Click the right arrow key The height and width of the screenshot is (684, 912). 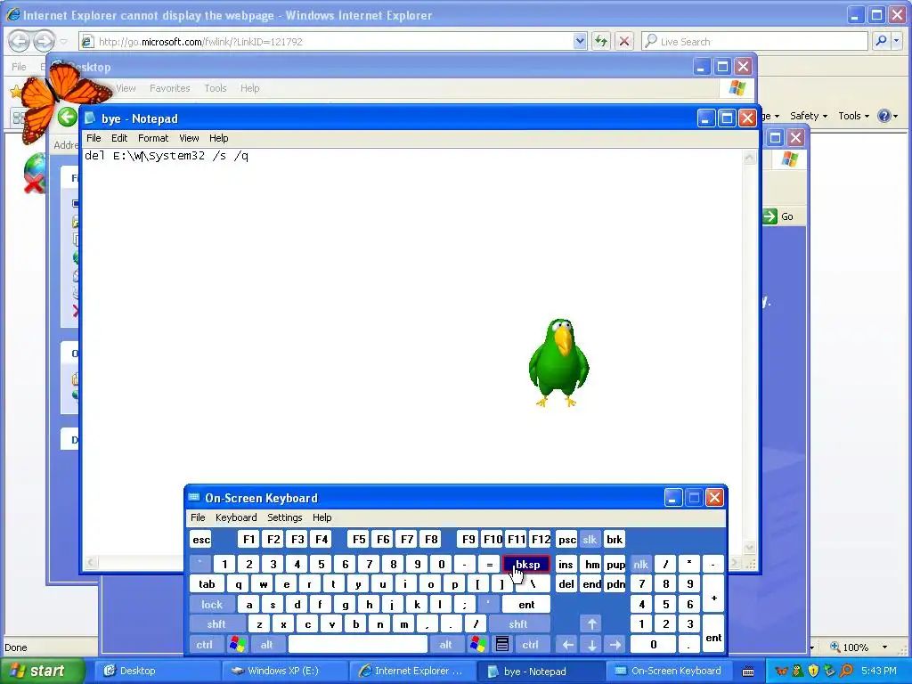[x=615, y=645]
